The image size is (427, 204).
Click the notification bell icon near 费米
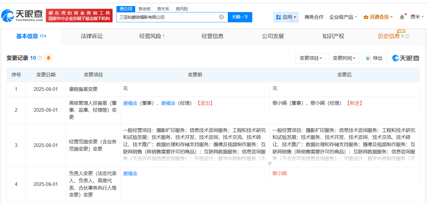coord(402,17)
